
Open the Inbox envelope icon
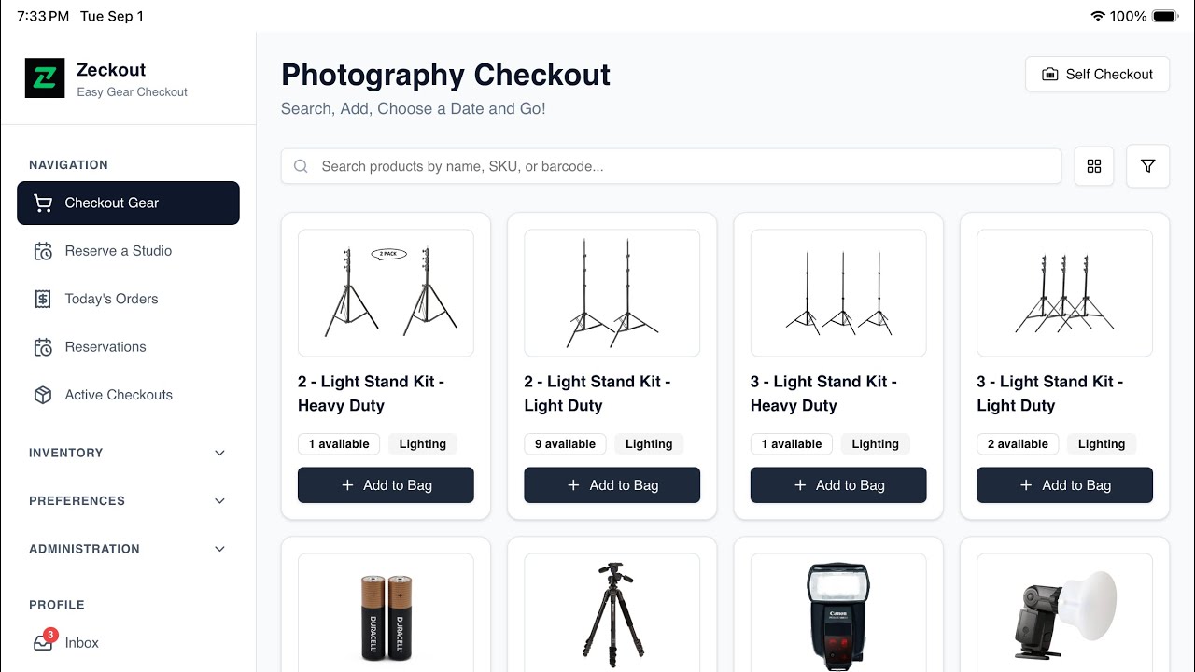click(x=43, y=643)
